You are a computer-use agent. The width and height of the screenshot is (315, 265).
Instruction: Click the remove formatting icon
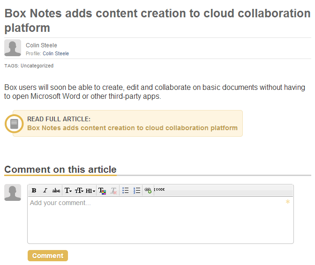[113, 191]
